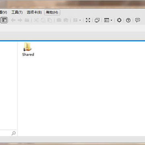145x145 pixels.
Task: Click the question mark help icon
Action: click(x=128, y=21)
